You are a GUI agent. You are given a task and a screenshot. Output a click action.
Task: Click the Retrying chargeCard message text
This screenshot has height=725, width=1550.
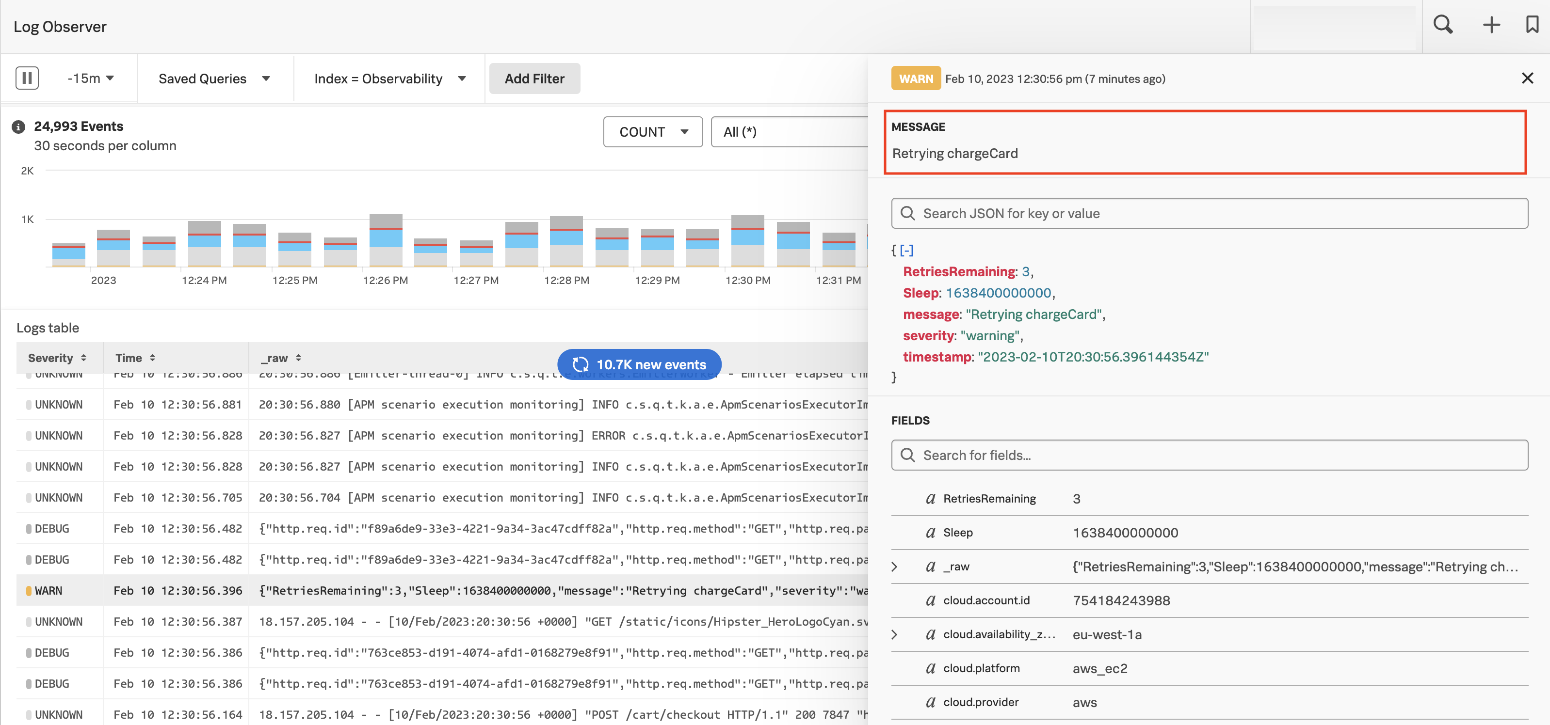(x=955, y=153)
